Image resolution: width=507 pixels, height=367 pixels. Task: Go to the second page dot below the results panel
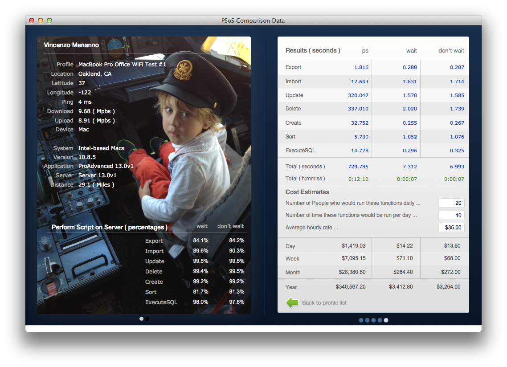click(367, 320)
